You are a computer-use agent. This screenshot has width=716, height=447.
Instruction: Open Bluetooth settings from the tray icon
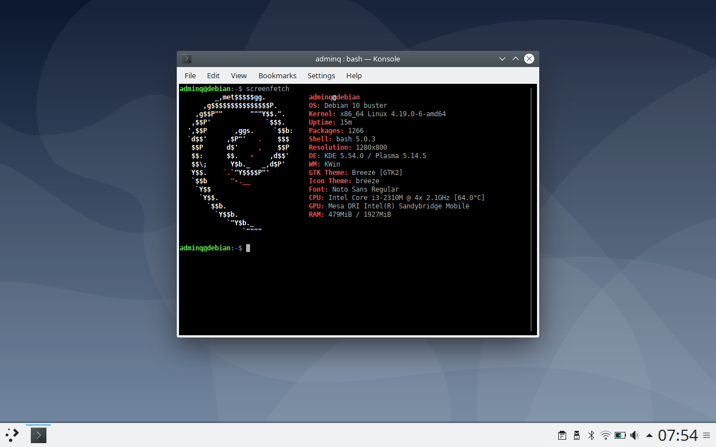point(591,435)
